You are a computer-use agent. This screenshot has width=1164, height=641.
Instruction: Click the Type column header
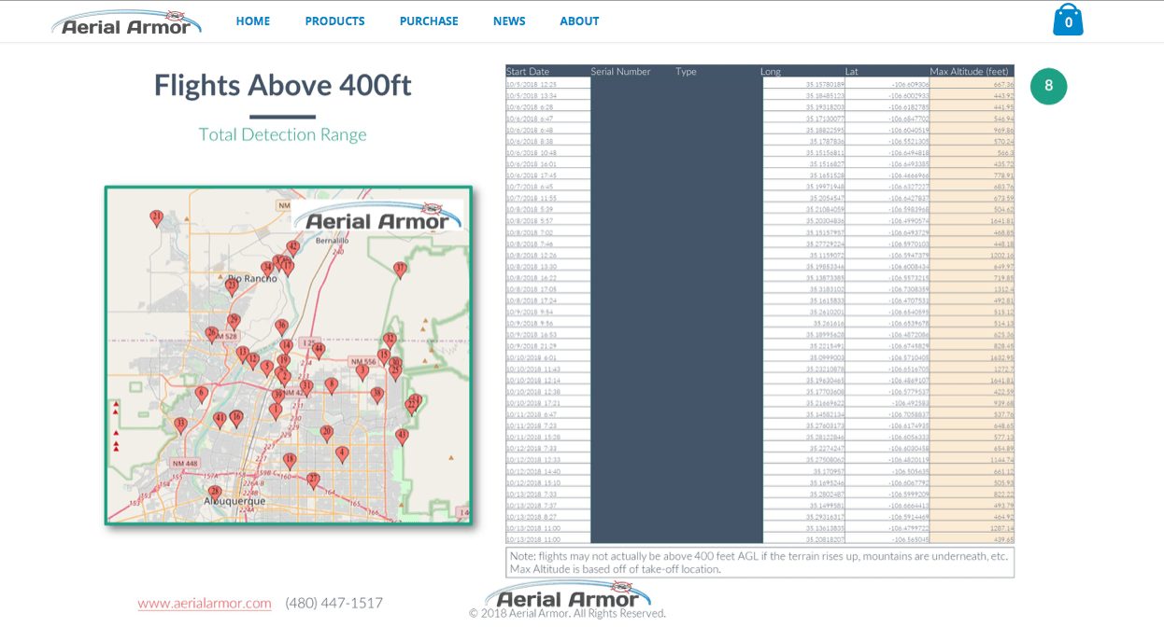click(x=686, y=72)
